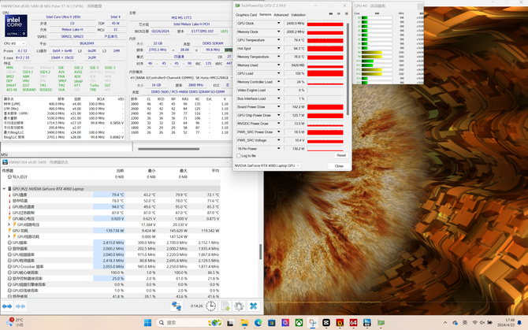Open the Hot Spot sensor dropdown

pos(278,49)
